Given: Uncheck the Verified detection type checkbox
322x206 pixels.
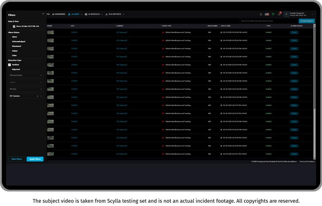Looking at the screenshot, I should click(9, 65).
